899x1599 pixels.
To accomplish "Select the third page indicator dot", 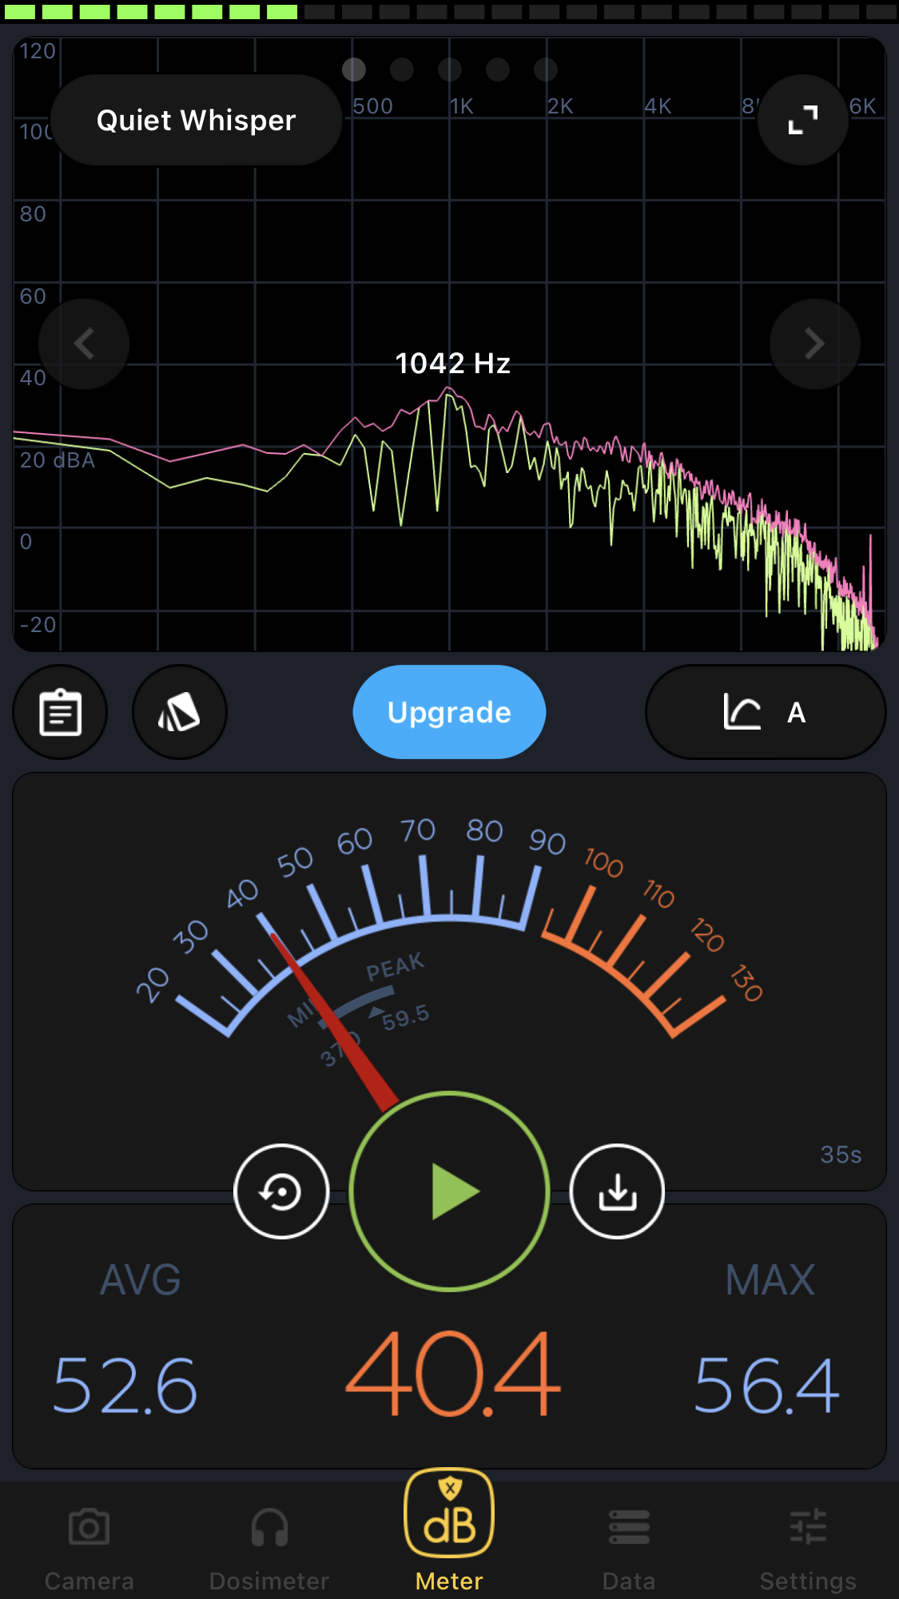I will (x=450, y=70).
